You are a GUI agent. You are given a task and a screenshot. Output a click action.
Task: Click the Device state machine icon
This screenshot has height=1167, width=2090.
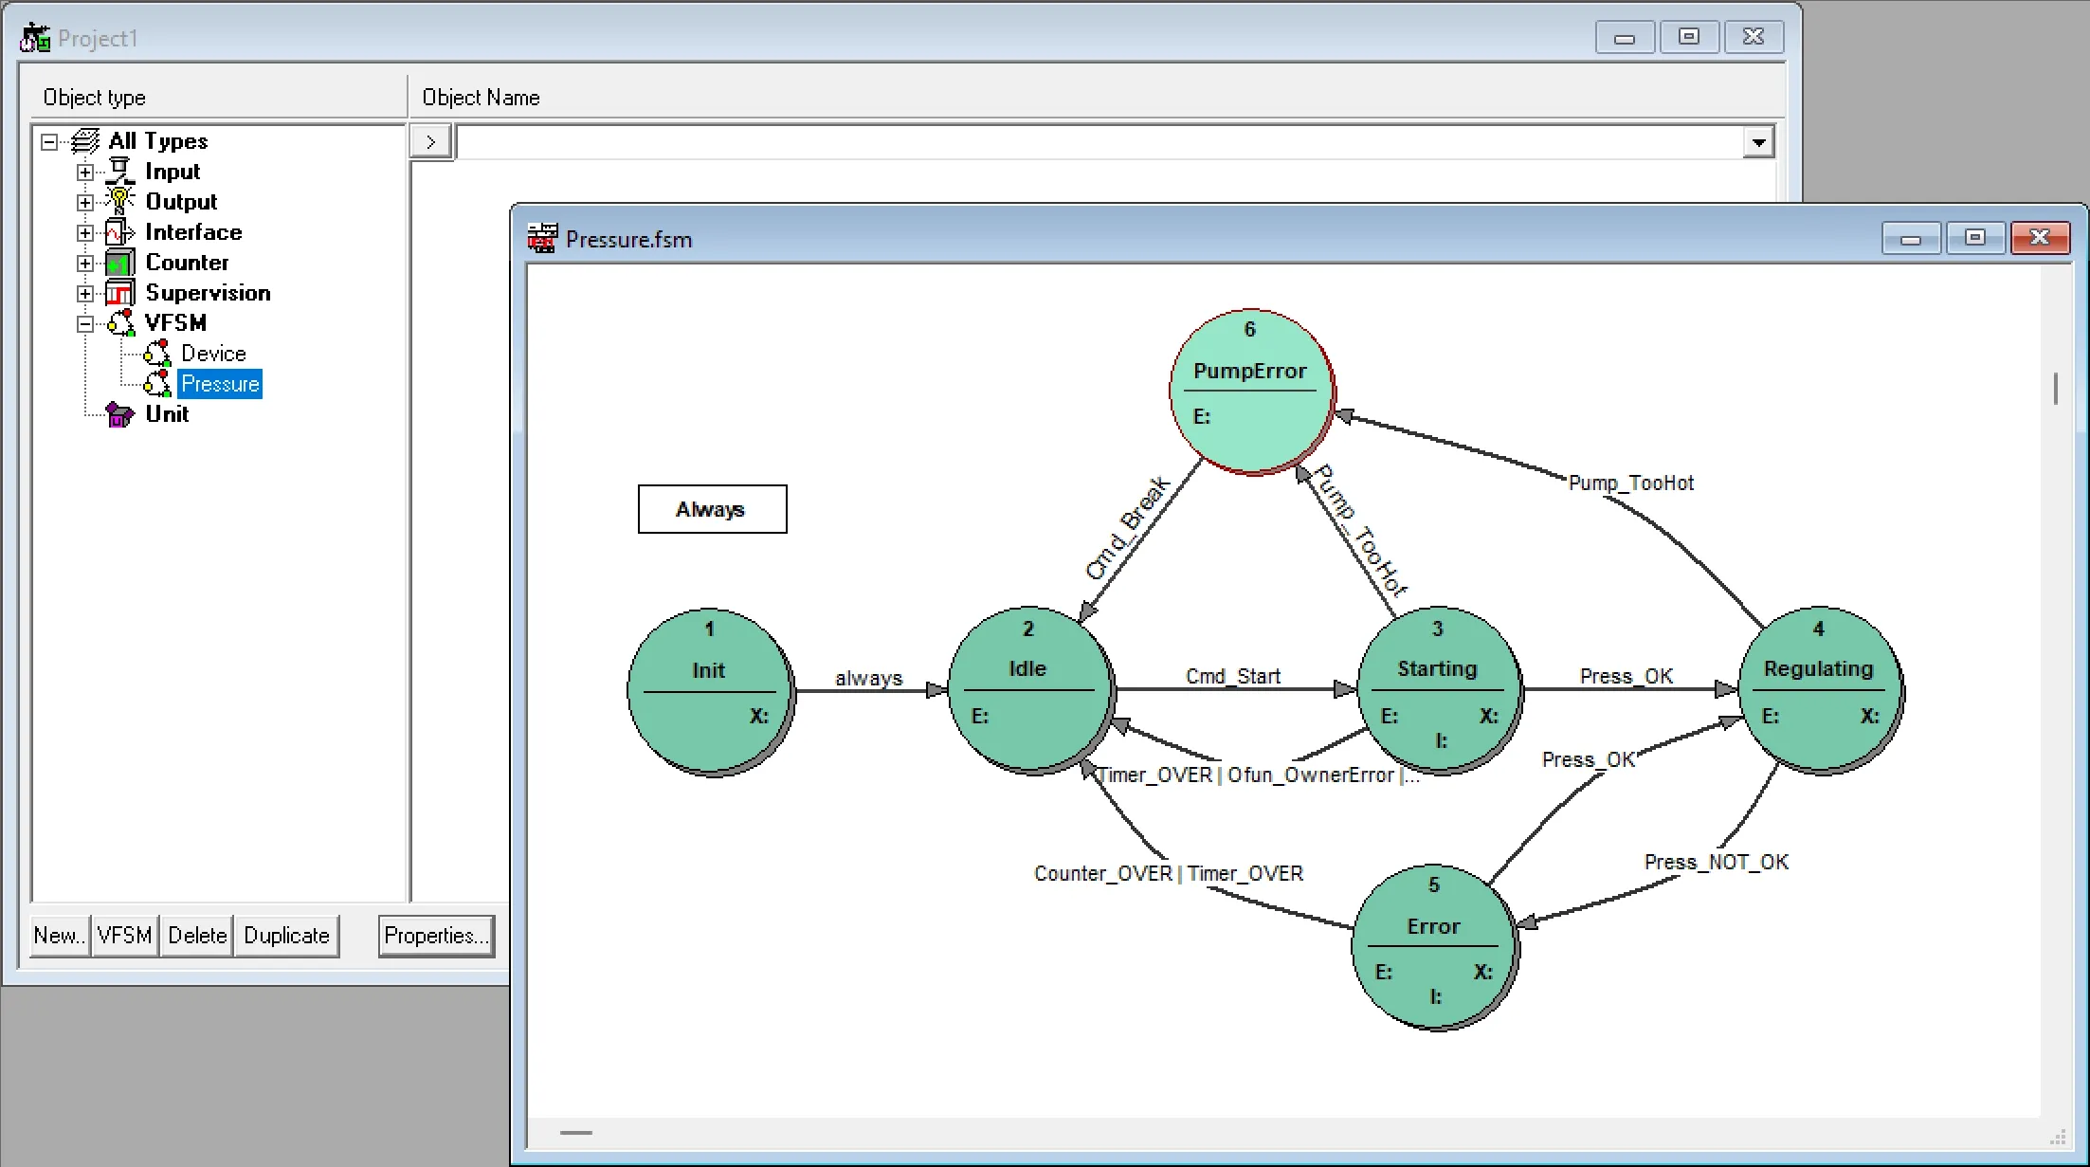click(157, 354)
